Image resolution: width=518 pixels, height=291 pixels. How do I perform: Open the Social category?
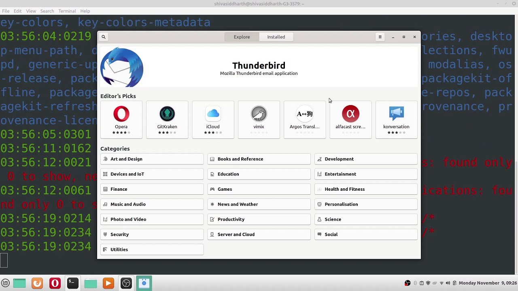pyautogui.click(x=366, y=234)
